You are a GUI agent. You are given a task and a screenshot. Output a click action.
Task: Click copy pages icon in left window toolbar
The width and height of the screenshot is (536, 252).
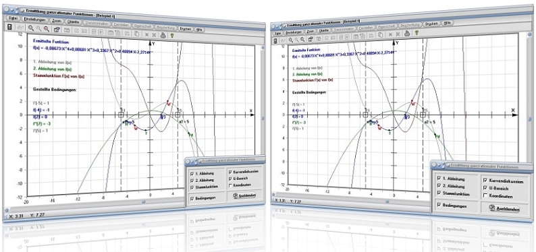click(x=136, y=34)
